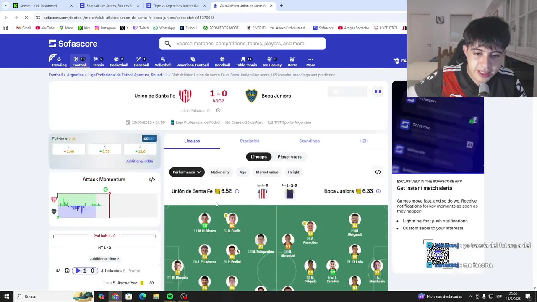Switch view to Player stats
The height and width of the screenshot is (302, 537).
289,157
